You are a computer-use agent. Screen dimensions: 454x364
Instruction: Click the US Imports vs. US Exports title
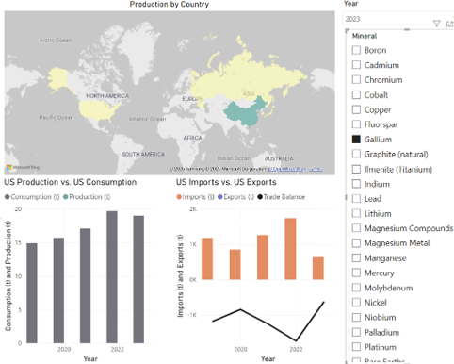(226, 182)
